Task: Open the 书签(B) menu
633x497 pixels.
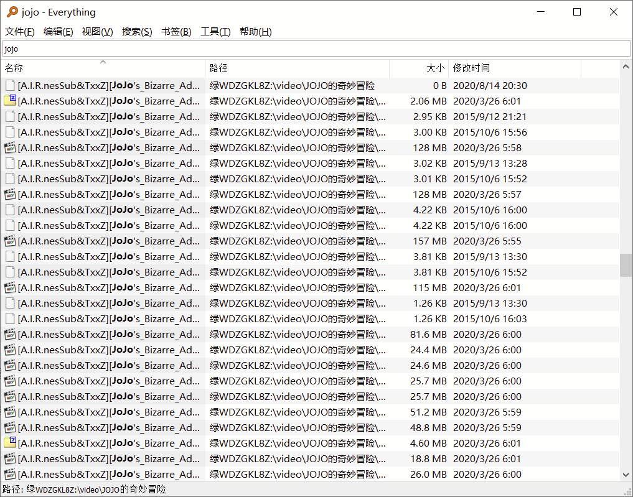Action: 176,32
